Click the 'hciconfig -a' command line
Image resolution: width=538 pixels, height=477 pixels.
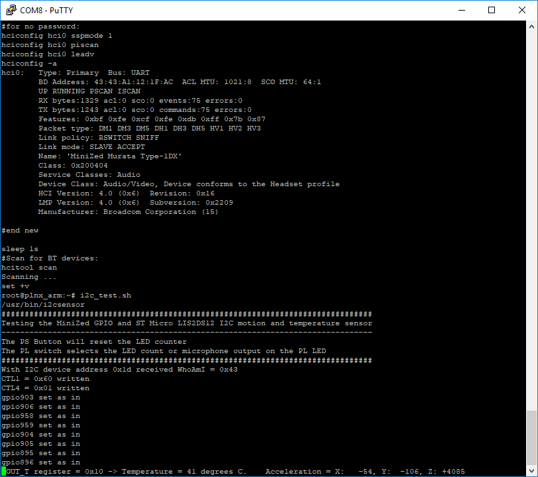click(x=29, y=64)
